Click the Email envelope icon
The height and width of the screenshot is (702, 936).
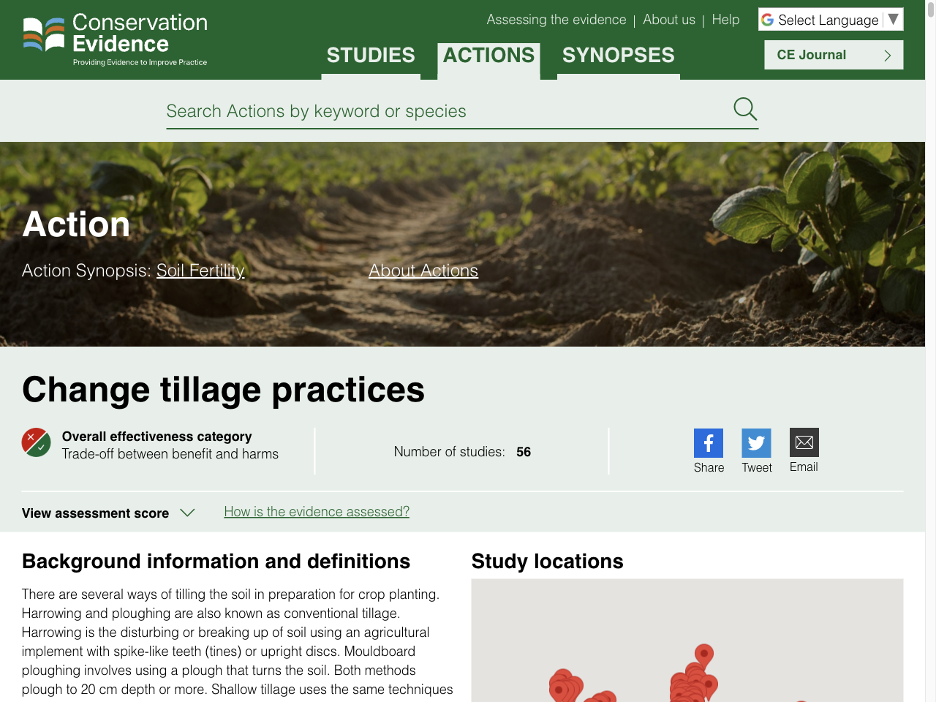(804, 442)
